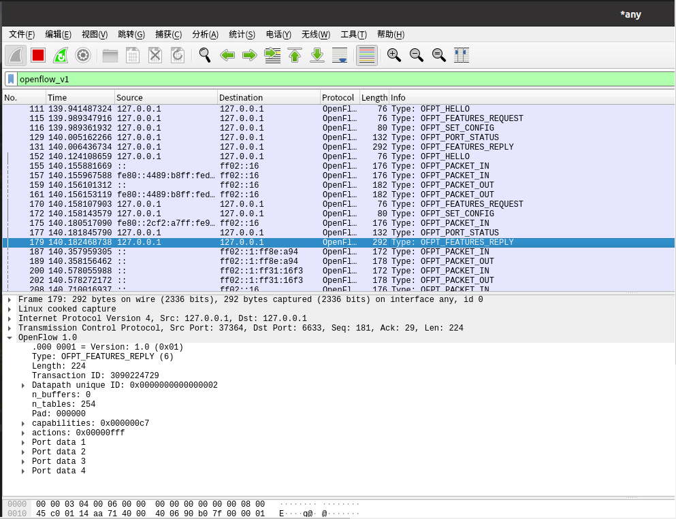Sort by the Protocol column header
This screenshot has height=519, width=676.
338,98
